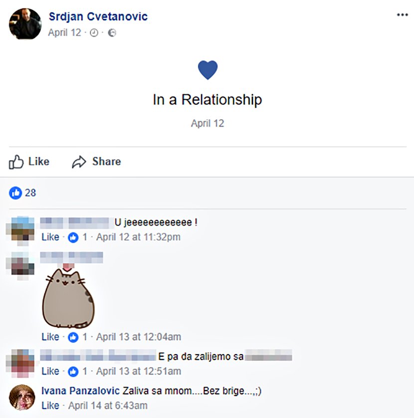Click the April 14 at 6:43am timestamp

(108, 405)
